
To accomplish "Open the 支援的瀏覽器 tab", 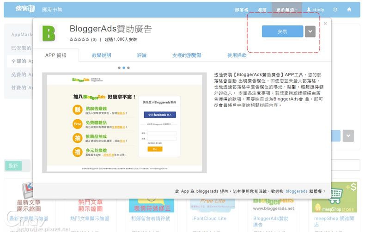I will [x=187, y=55].
